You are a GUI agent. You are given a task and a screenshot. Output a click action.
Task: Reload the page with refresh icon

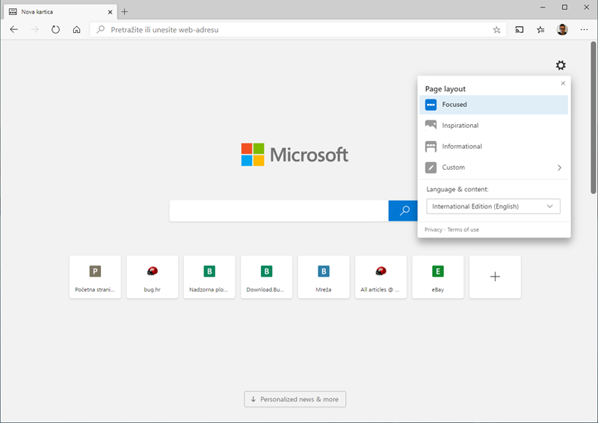point(55,30)
